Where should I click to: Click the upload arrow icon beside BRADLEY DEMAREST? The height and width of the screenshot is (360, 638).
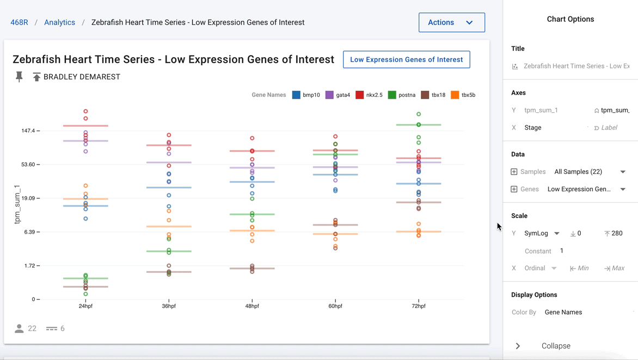point(36,77)
